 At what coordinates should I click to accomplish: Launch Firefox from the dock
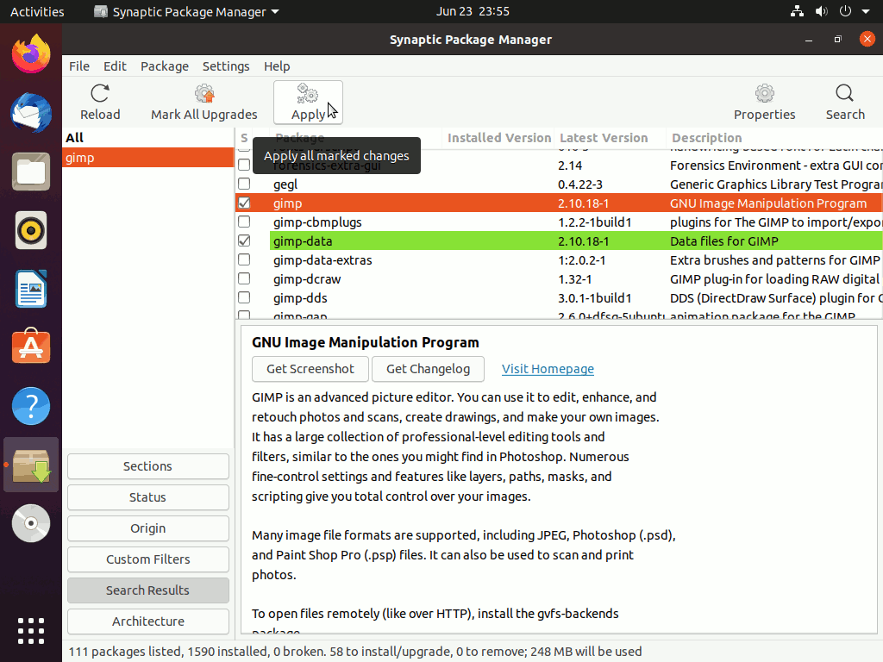tap(31, 53)
